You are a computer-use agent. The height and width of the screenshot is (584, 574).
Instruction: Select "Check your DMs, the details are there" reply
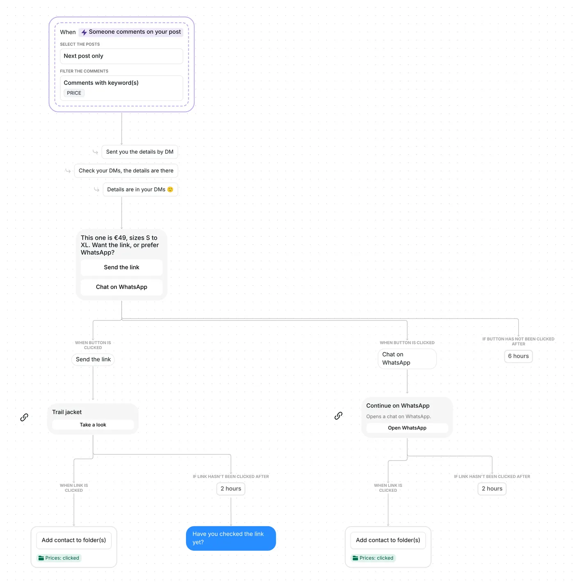point(126,171)
